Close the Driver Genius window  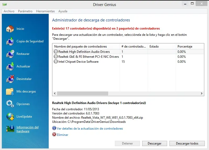[x=202, y=4]
